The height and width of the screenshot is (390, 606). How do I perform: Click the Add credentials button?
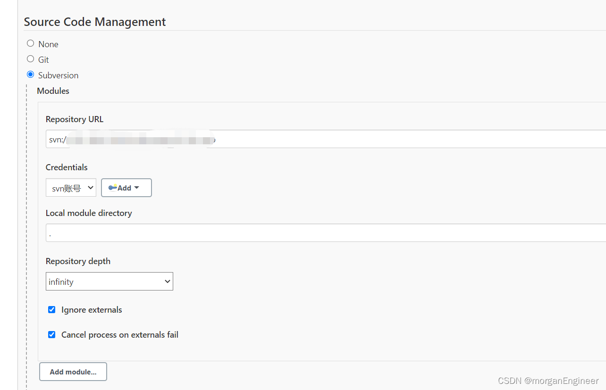[x=126, y=188]
